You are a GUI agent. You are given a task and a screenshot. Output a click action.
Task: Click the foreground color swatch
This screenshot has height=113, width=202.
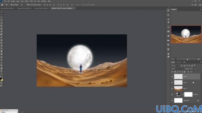click(x=1, y=79)
